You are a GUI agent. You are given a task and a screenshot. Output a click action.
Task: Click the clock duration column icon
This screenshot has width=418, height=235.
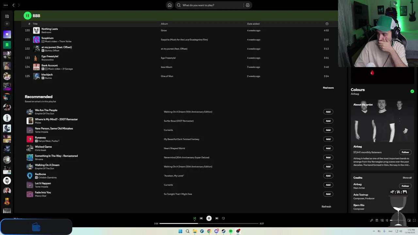click(327, 24)
